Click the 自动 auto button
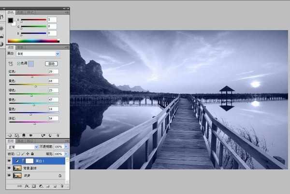This screenshot has width=290, height=194. [51, 63]
